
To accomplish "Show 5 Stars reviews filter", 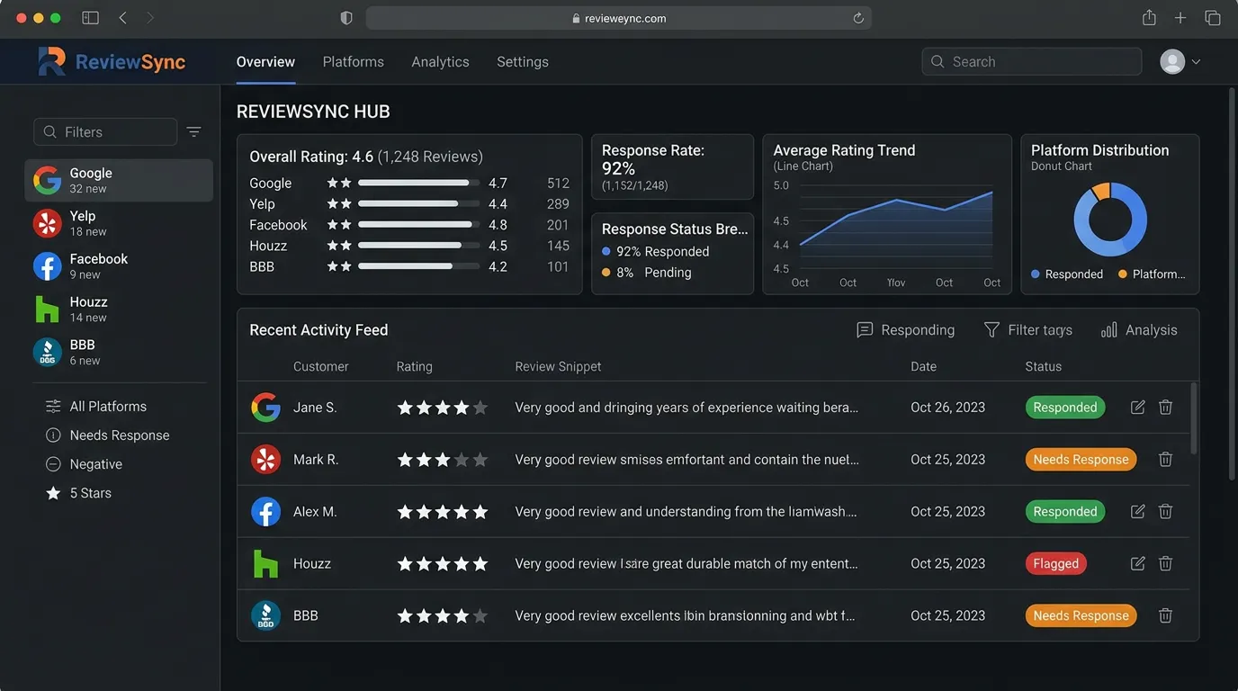I will pyautogui.click(x=78, y=493).
